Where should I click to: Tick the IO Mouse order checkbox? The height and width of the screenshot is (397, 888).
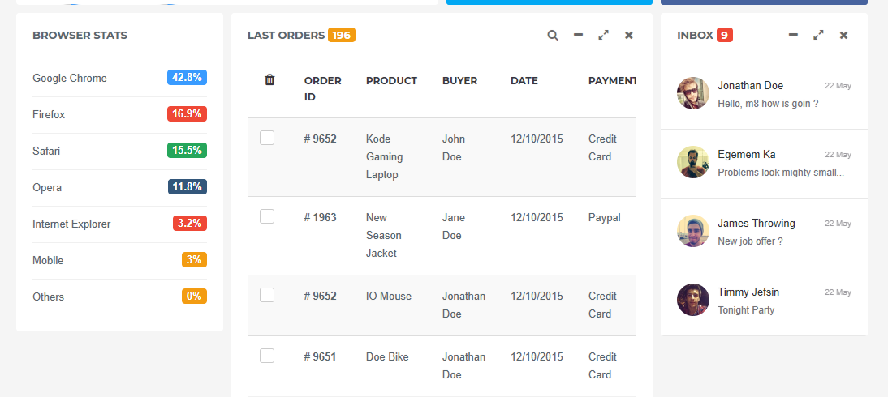[267, 295]
